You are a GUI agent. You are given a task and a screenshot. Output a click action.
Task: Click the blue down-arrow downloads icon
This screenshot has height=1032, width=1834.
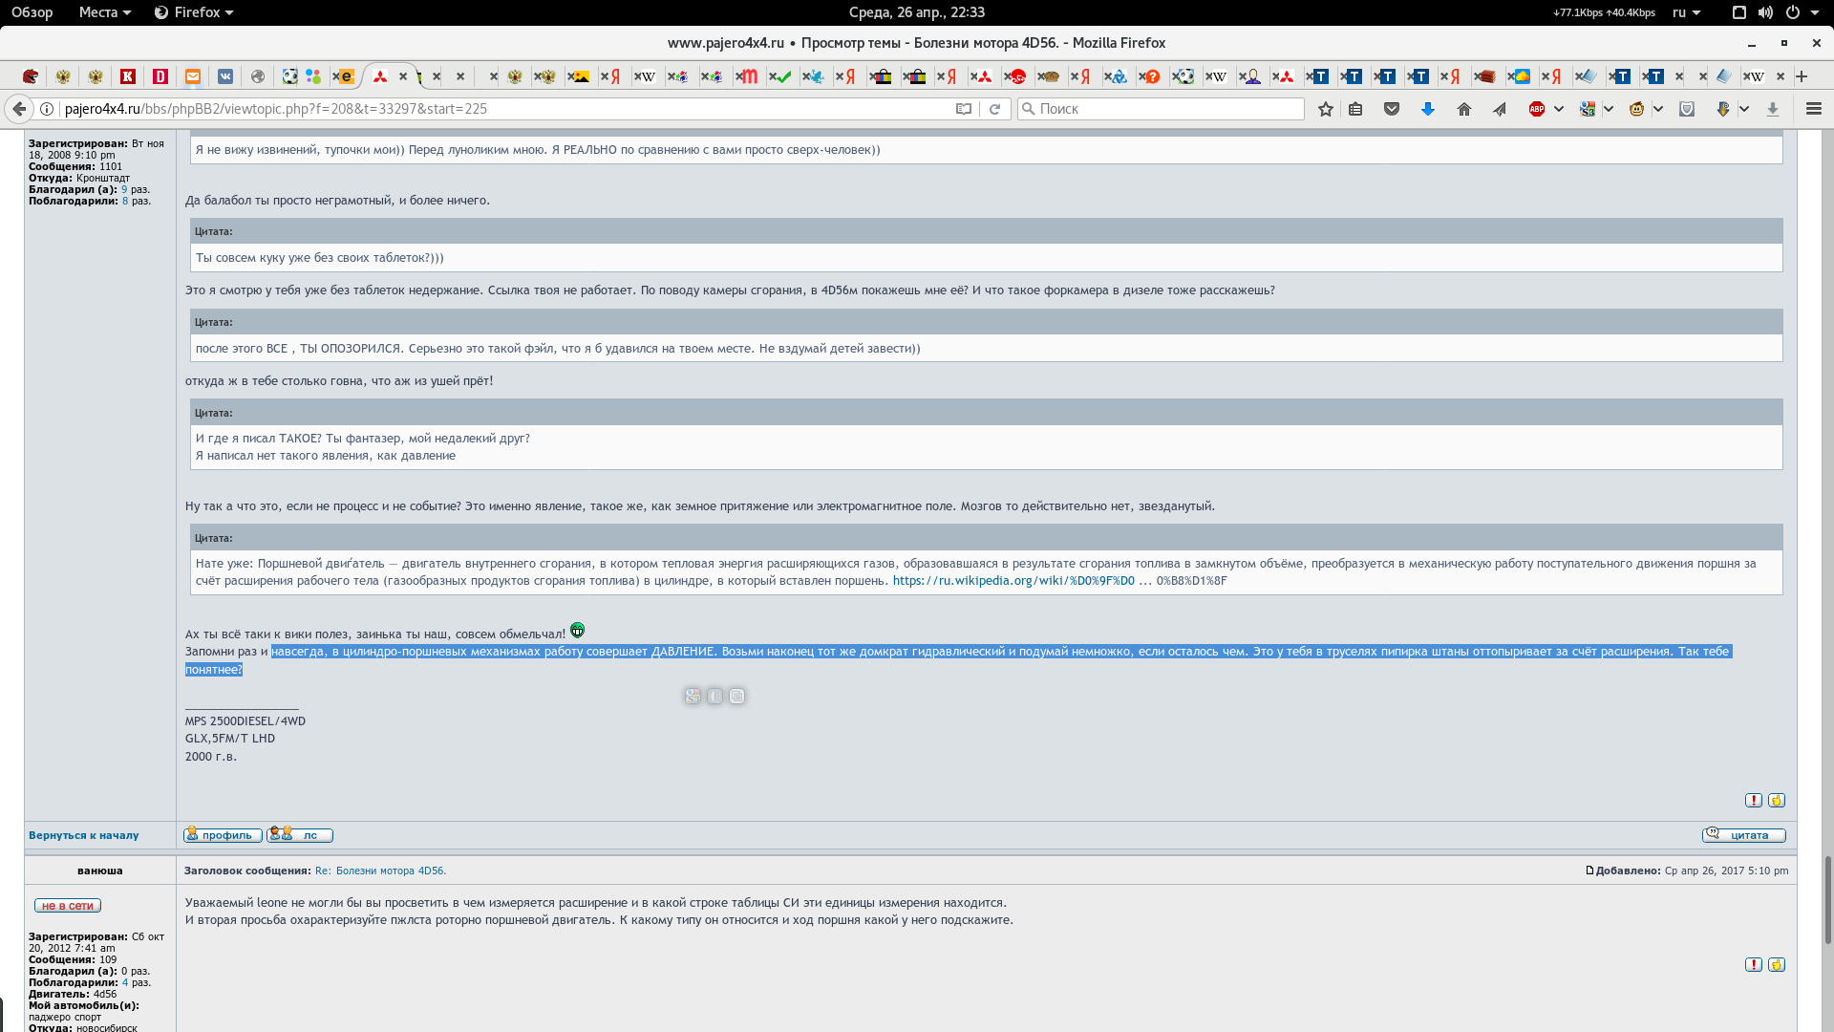pyautogui.click(x=1427, y=109)
